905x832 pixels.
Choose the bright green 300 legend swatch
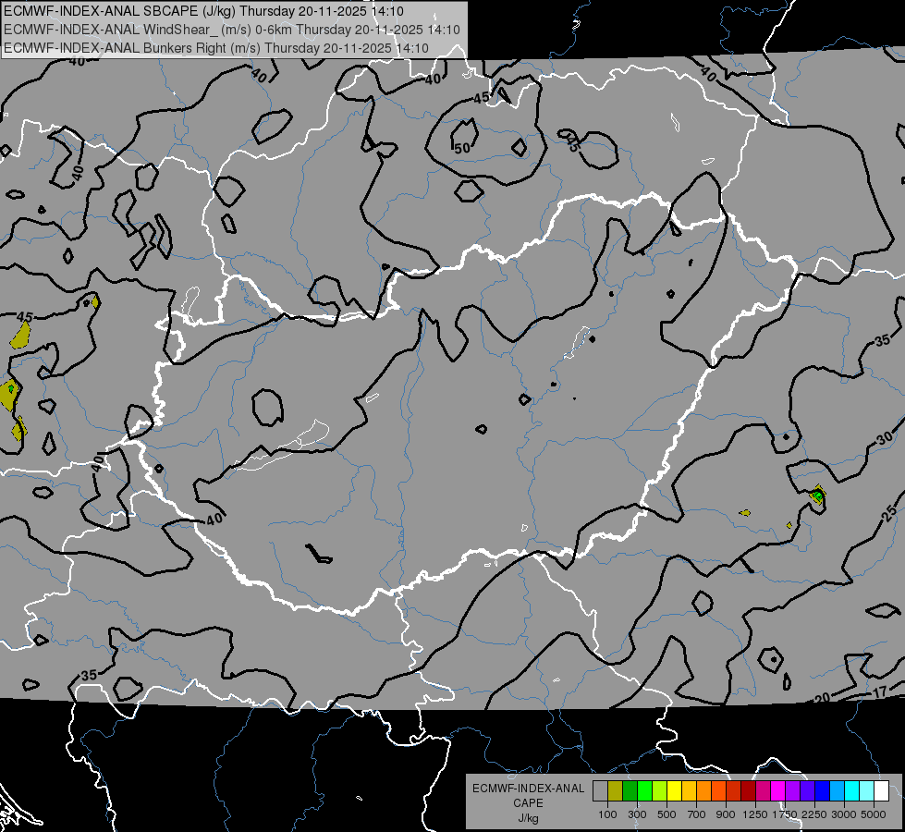(645, 791)
